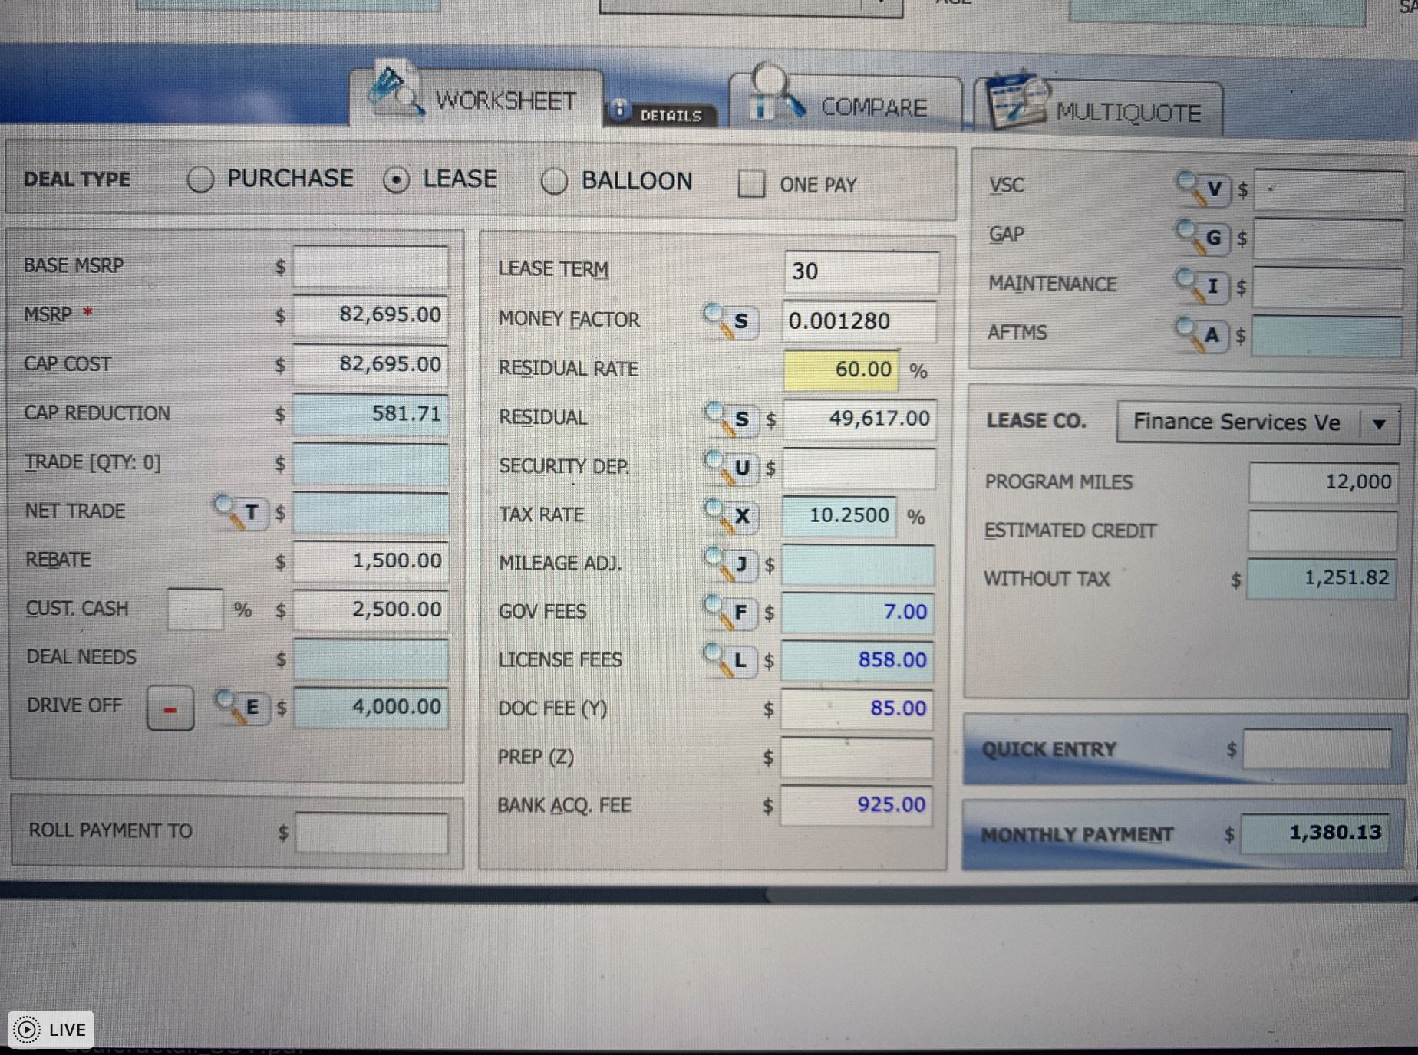Click the Money Factor 0.001280 field
Screen dimensions: 1418x1055
pos(860,321)
